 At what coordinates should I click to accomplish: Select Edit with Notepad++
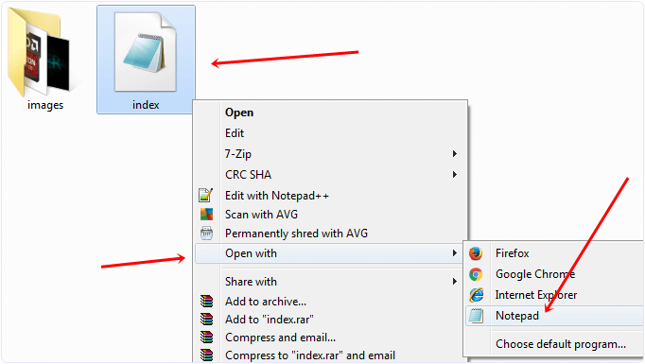point(277,196)
